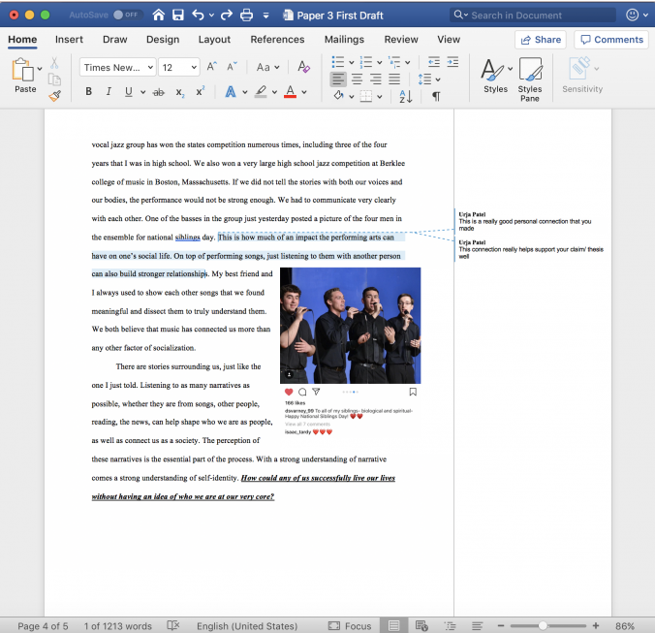Open the References tab

tap(277, 40)
